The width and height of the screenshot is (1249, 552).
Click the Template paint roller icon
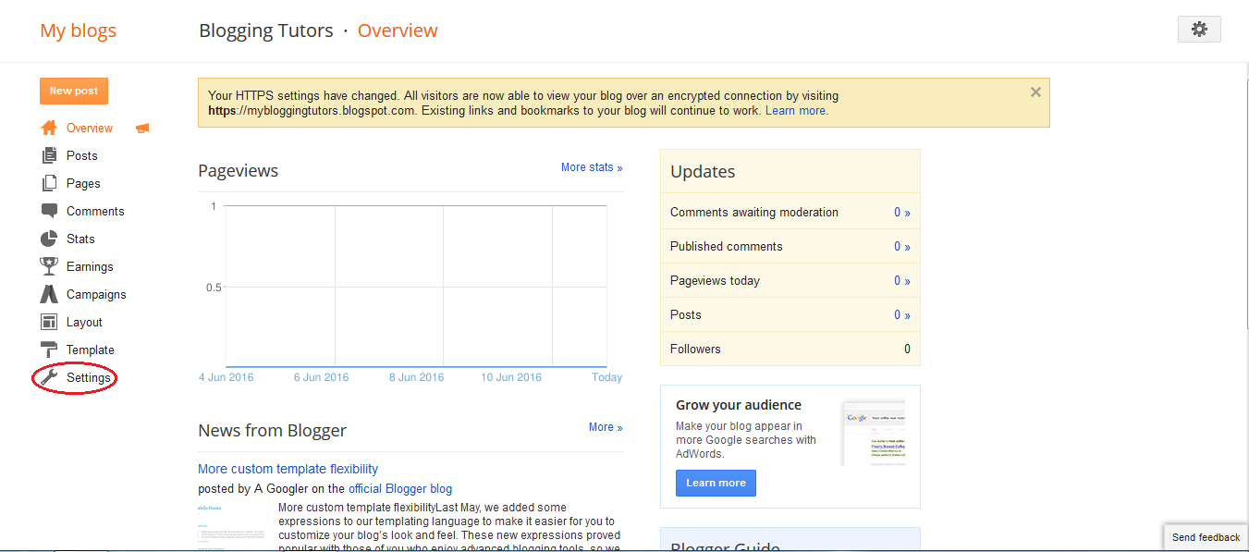[x=49, y=350]
